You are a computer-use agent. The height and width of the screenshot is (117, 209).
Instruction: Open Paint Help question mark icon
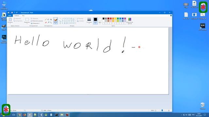(171, 16)
